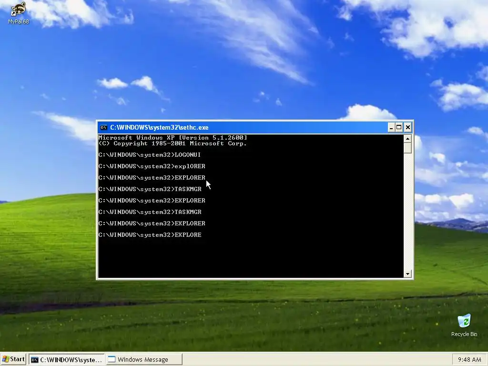Click the first TASKMGR command line
Screen dimensions: 488x366
click(150, 189)
